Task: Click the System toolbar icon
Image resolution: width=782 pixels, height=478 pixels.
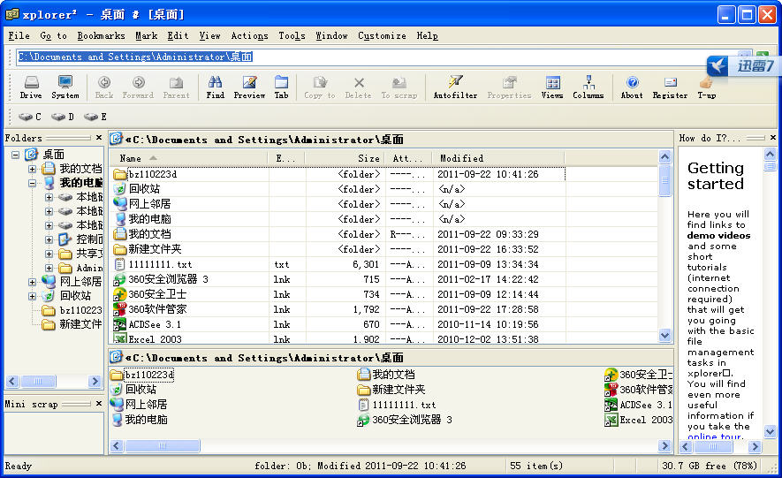Action: [x=65, y=87]
